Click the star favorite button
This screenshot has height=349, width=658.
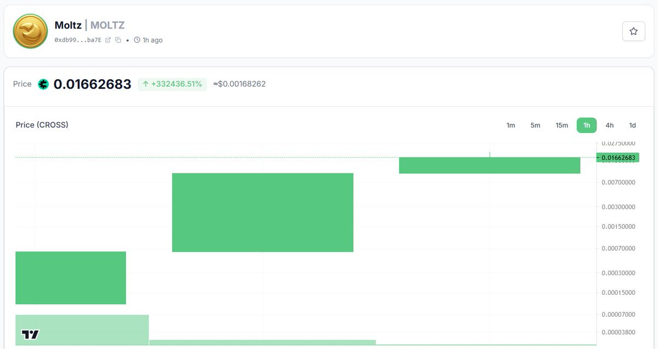coord(633,31)
